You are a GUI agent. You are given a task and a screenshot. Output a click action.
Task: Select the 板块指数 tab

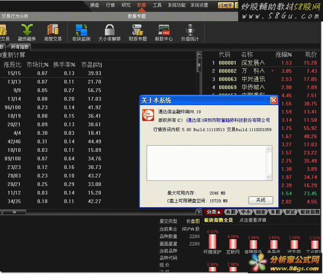coord(310,212)
